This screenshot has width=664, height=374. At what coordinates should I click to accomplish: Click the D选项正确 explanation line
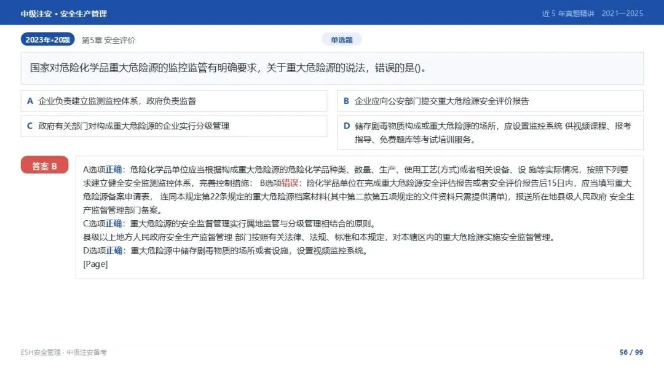(225, 251)
